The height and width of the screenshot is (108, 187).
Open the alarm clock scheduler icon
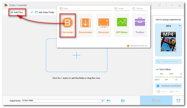pos(178,101)
